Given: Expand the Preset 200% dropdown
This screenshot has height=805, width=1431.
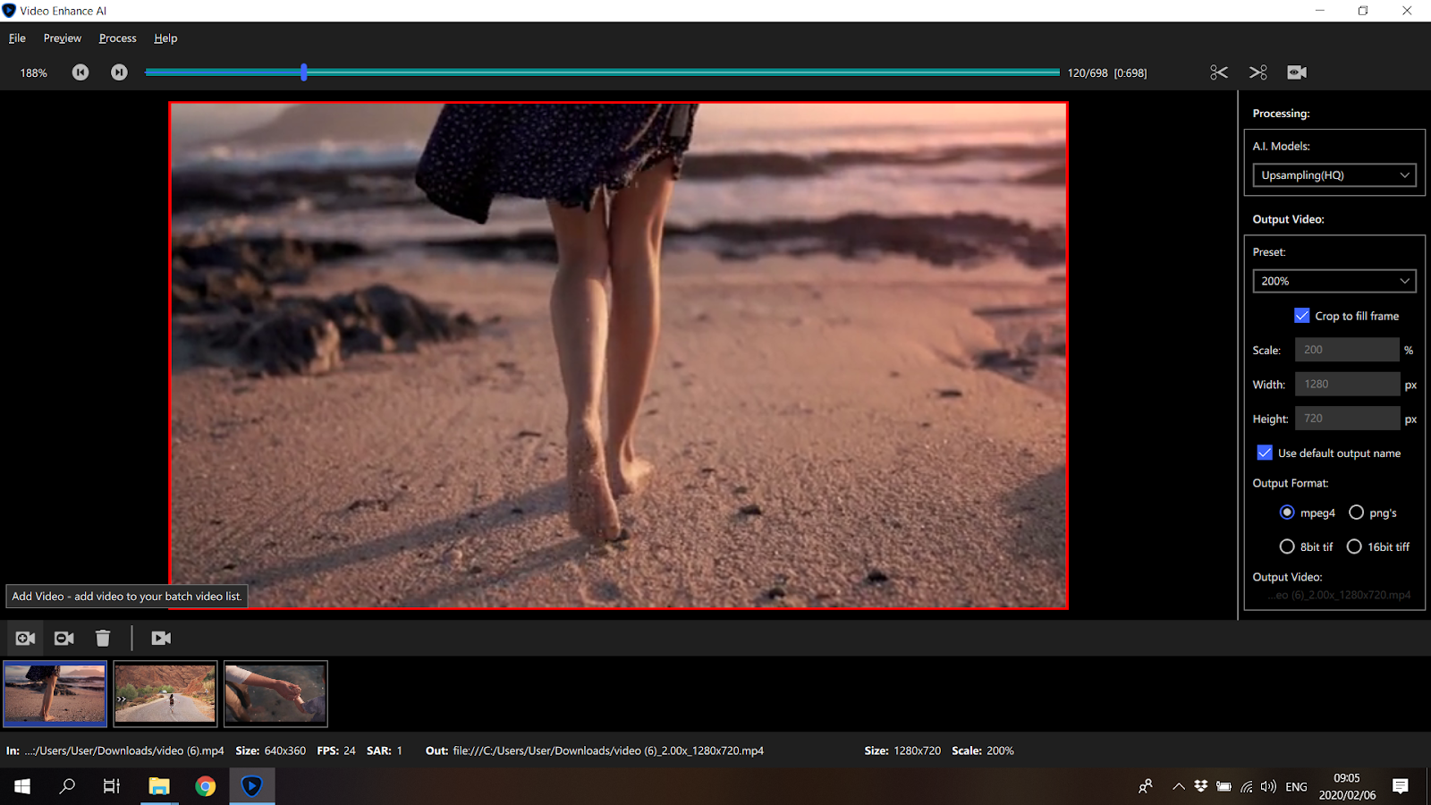Looking at the screenshot, I should pyautogui.click(x=1334, y=281).
